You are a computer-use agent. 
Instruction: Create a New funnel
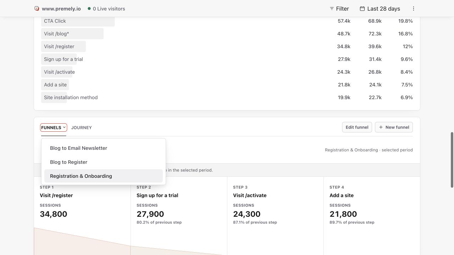click(394, 127)
